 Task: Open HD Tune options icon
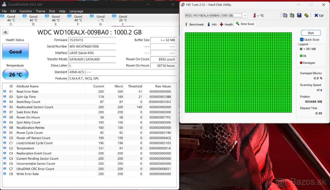(306, 15)
